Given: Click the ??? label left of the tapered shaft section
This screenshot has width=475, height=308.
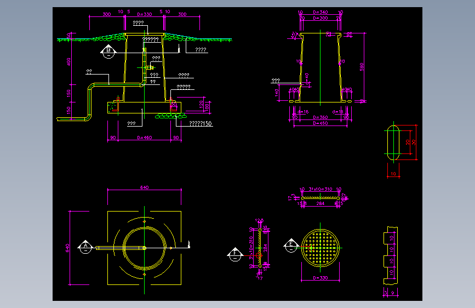Looking at the screenshot, I should [276, 81].
